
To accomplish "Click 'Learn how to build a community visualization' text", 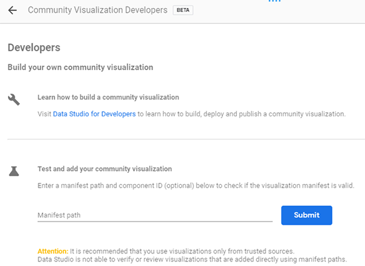I will [108, 97].
